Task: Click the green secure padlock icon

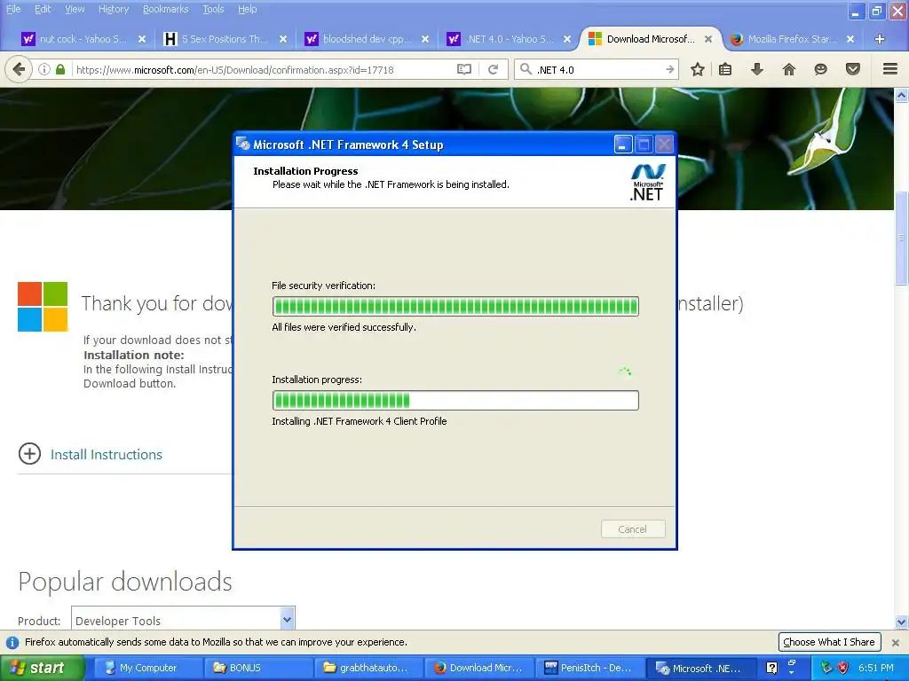Action: pos(60,69)
